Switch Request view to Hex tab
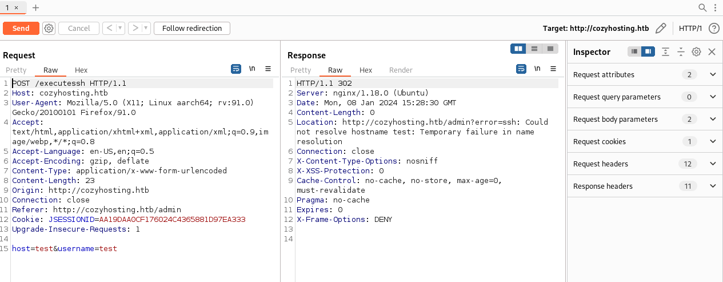Image resolution: width=723 pixels, height=282 pixels. pos(81,70)
